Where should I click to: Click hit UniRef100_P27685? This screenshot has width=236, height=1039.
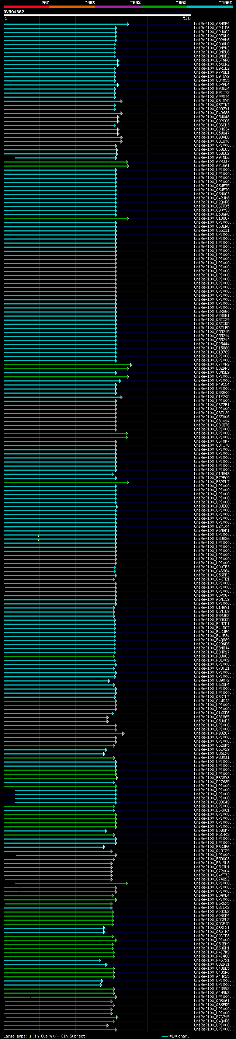click(212, 782)
